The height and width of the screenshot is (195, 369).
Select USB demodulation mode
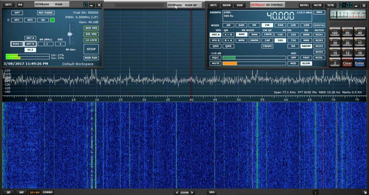tap(306, 25)
